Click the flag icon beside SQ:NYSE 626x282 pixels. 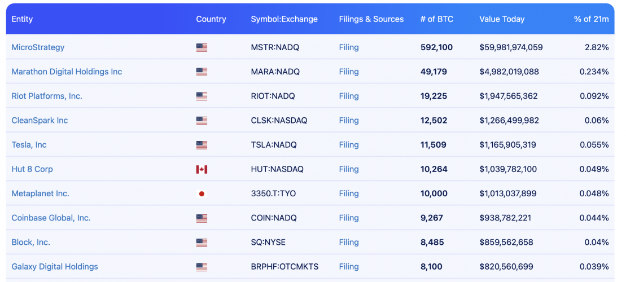(202, 243)
